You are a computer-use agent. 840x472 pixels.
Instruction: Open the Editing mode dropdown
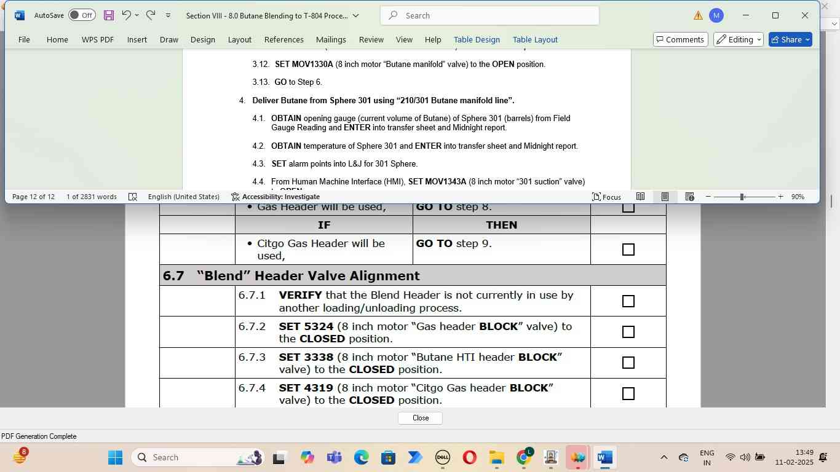[x=738, y=39]
